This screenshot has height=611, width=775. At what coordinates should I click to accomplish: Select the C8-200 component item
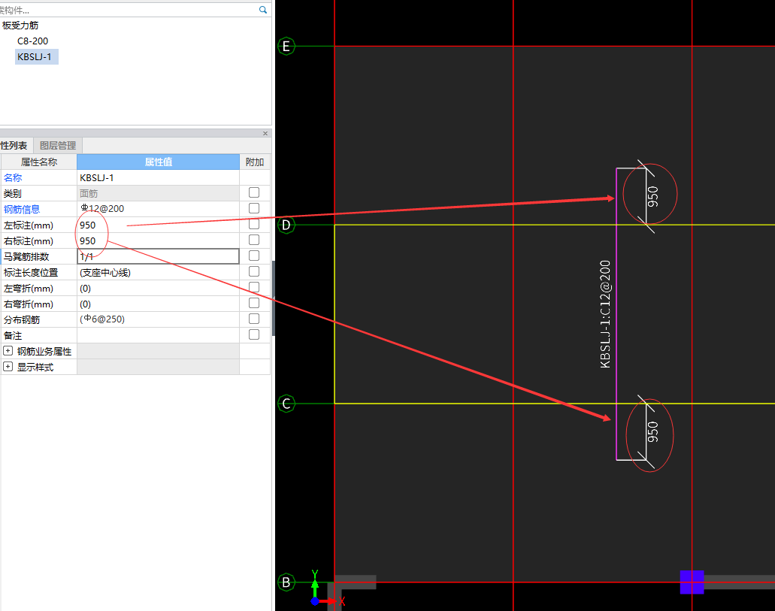pos(32,41)
